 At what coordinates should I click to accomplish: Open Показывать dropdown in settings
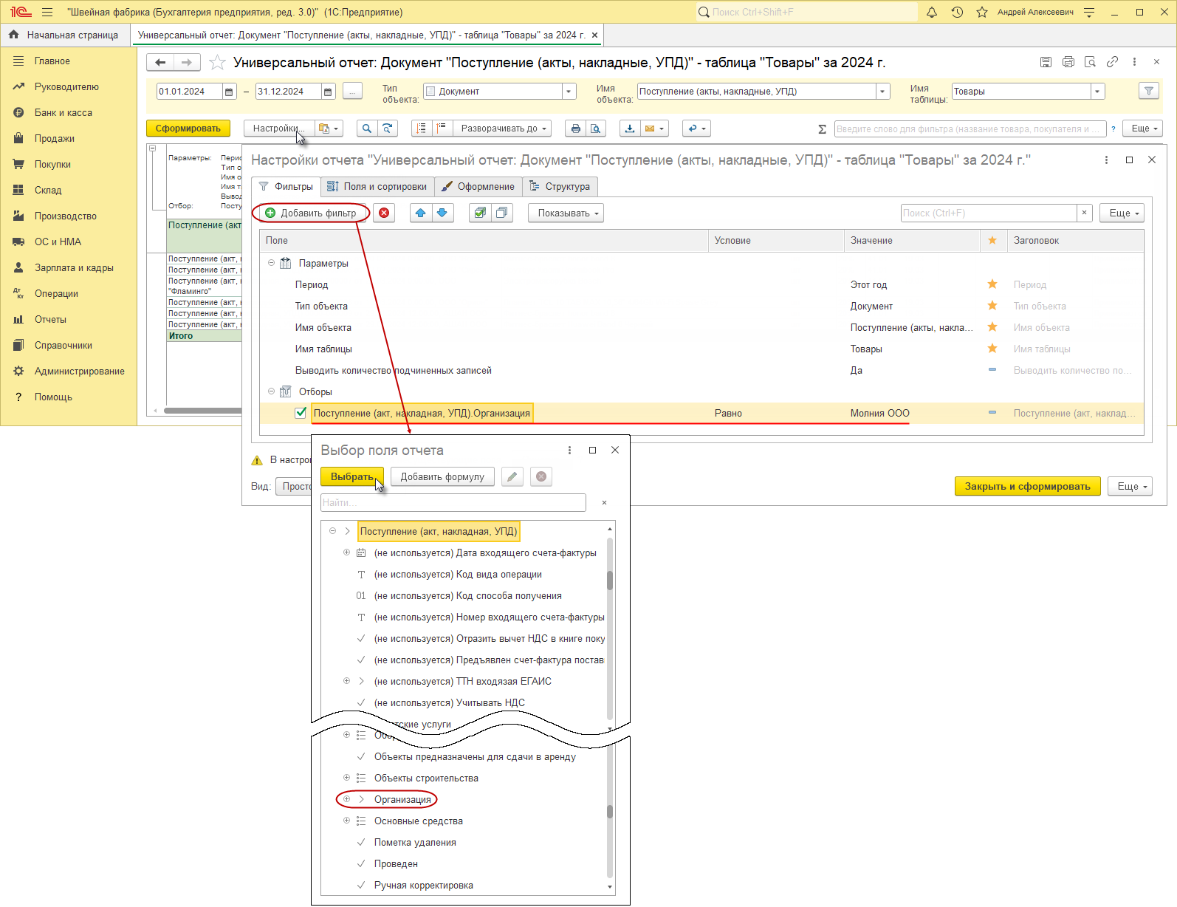(x=566, y=213)
